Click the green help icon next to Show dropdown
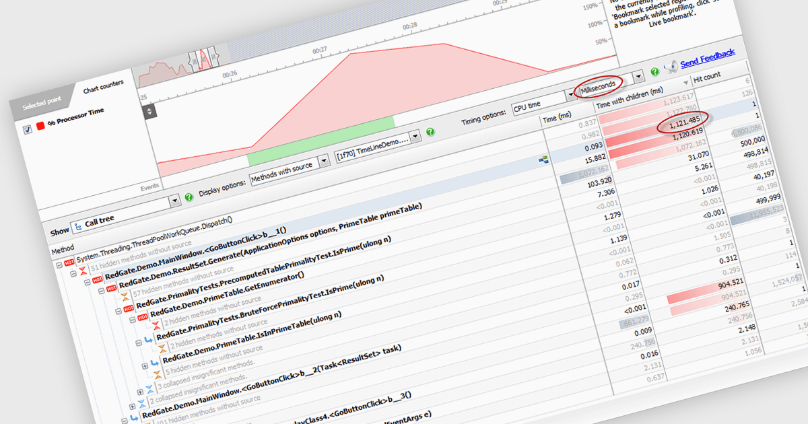 pos(189,196)
